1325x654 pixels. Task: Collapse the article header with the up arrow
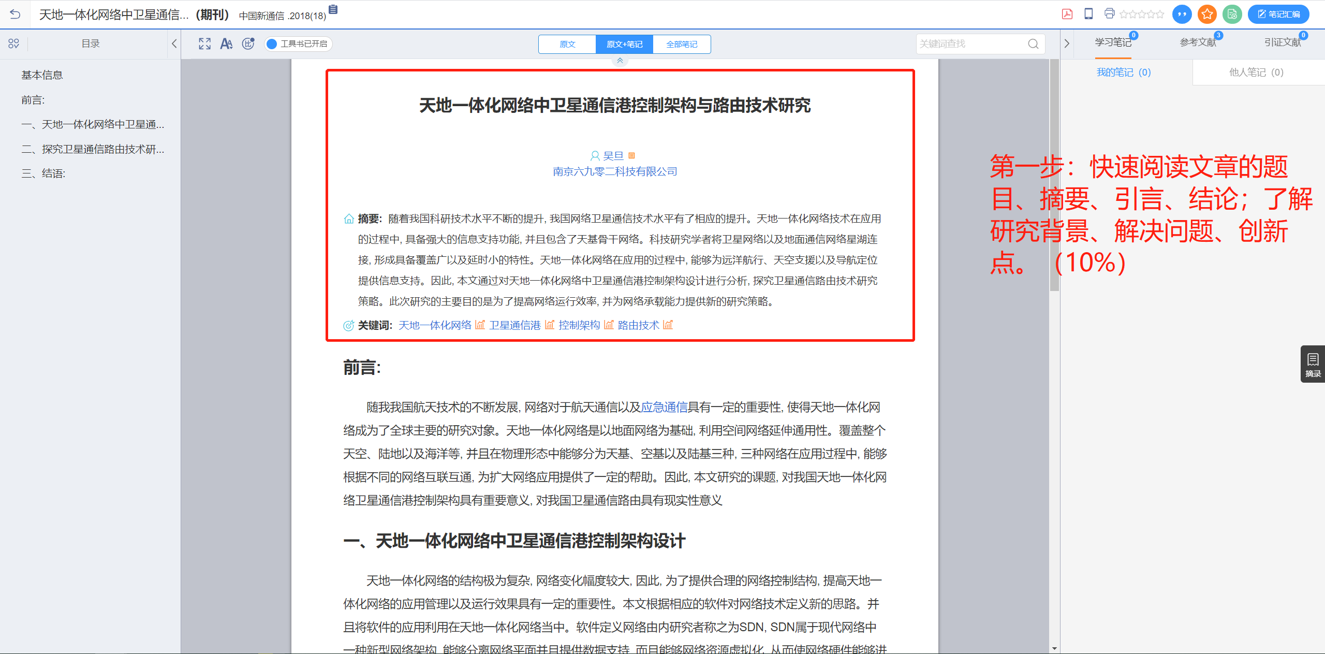coord(620,60)
